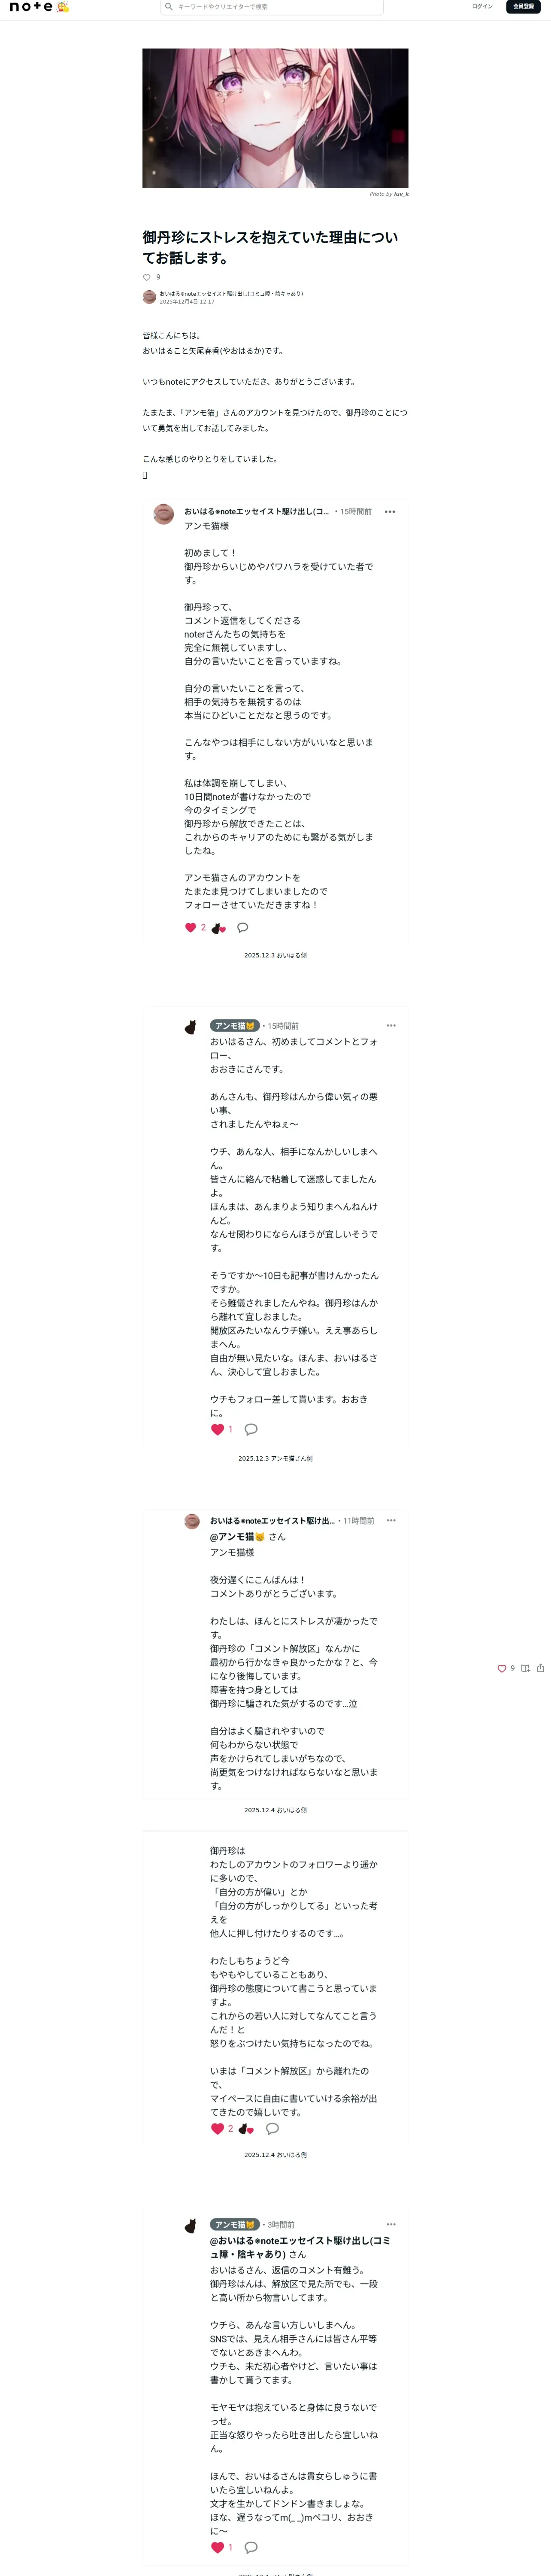Viewport: 551px width, 2576px height.
Task: Focus the keyword and creator search field
Action: (x=272, y=7)
